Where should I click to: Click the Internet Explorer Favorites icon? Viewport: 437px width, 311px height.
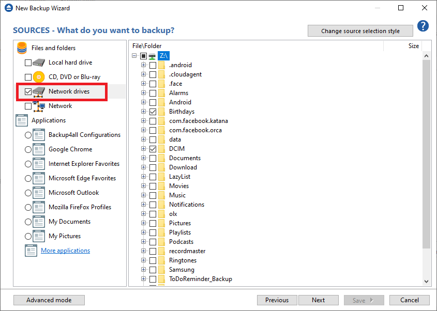tap(39, 164)
